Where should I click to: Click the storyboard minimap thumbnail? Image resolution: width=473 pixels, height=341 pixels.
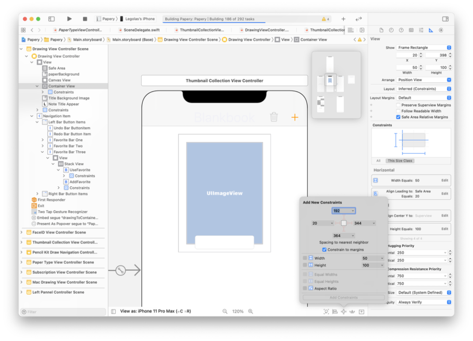click(x=336, y=85)
